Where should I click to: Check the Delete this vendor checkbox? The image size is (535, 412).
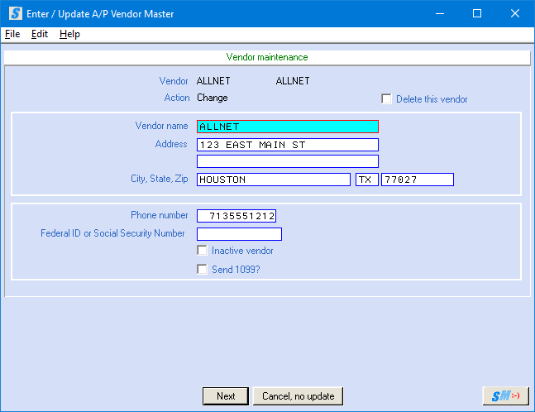(386, 99)
